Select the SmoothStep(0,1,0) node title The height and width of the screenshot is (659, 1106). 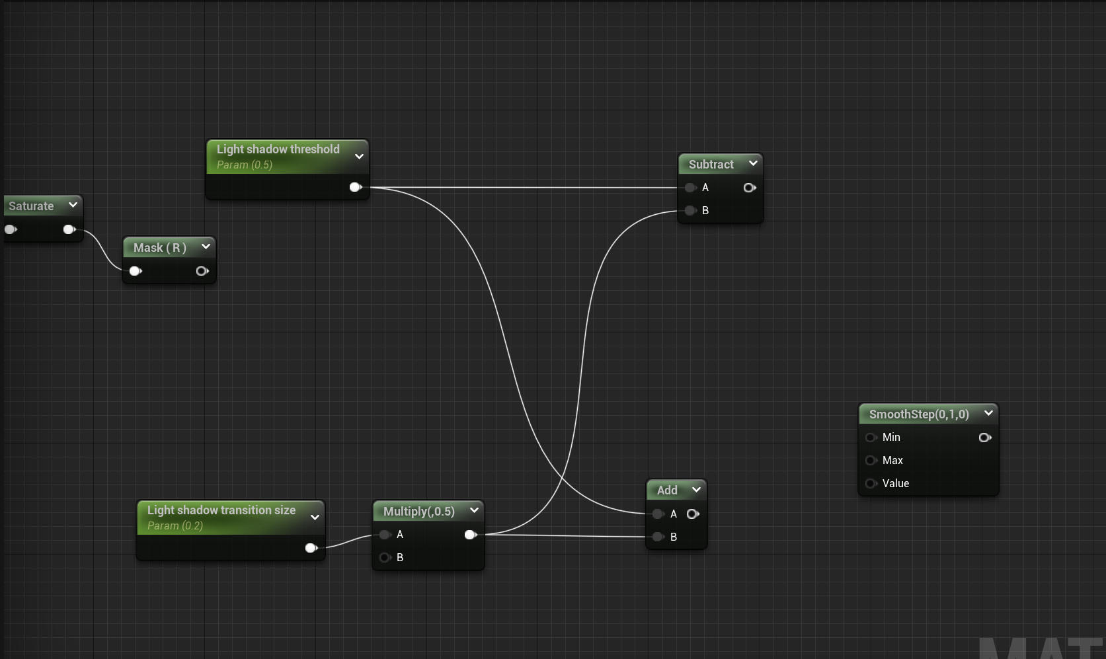(x=919, y=414)
